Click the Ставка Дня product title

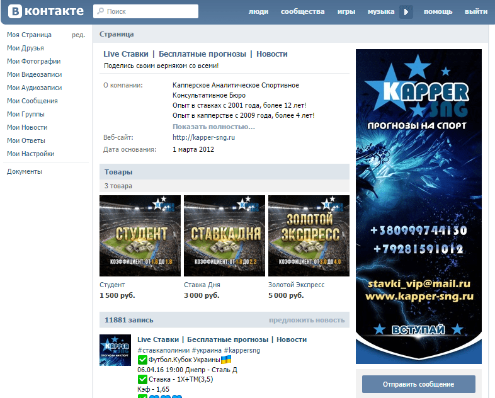(202, 285)
